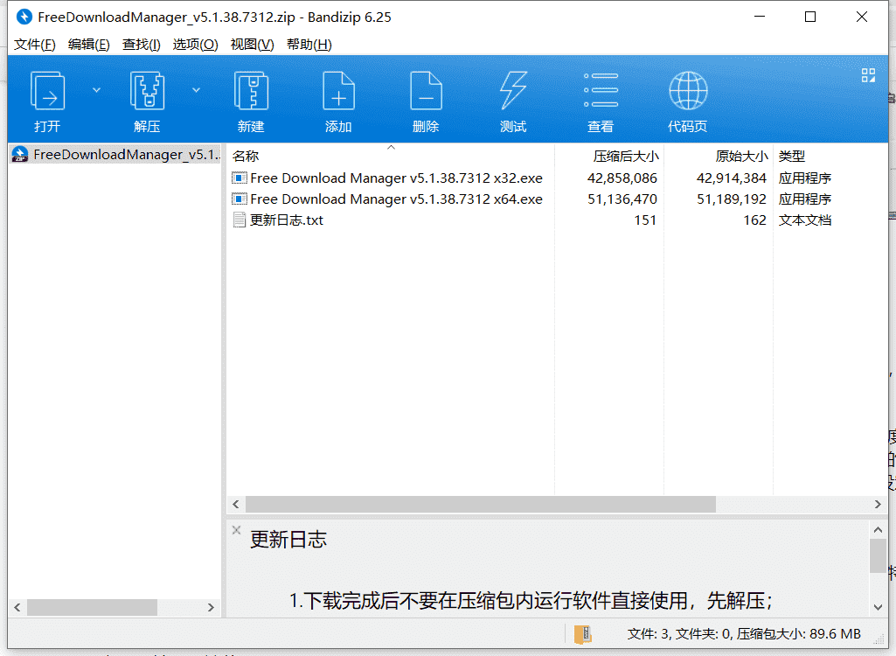The height and width of the screenshot is (656, 896).
Task: Sort by the 类型 column header
Action: point(791,157)
